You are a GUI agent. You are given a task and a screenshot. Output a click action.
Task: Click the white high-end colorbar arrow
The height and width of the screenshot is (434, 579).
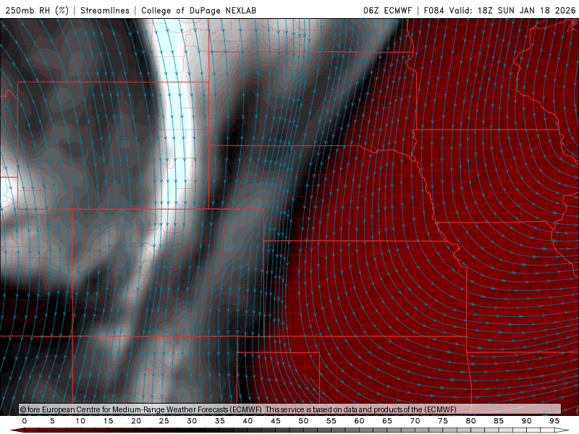[x=562, y=430]
